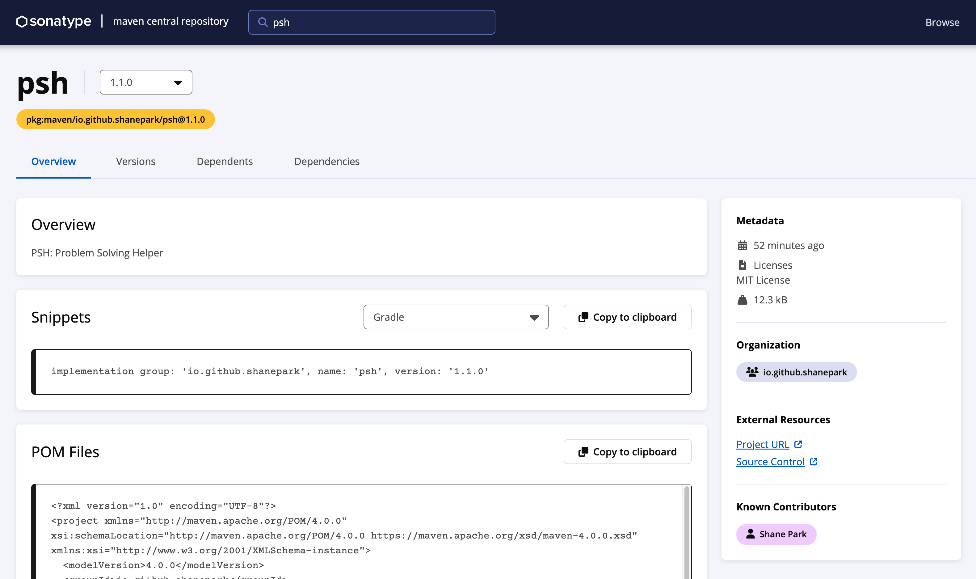
Task: Open the Project URL link
Action: click(x=762, y=444)
